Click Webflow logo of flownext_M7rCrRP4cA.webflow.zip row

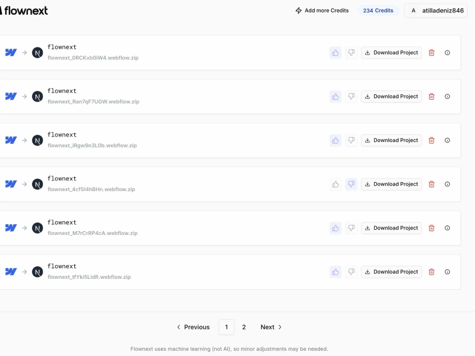(11, 228)
